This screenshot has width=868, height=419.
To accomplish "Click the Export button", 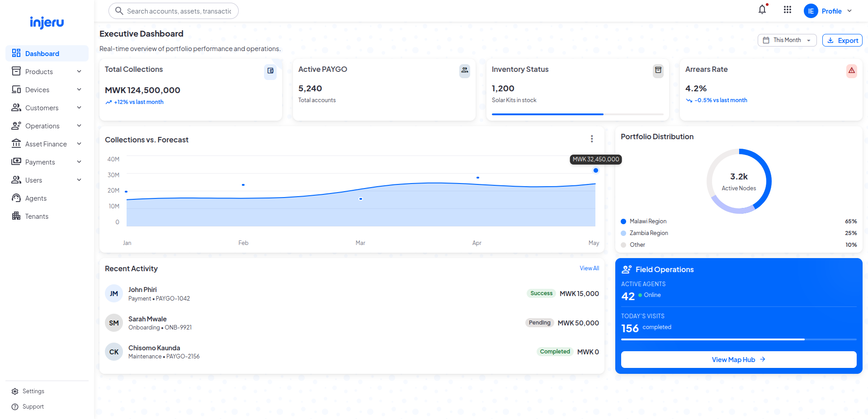I will pyautogui.click(x=842, y=40).
